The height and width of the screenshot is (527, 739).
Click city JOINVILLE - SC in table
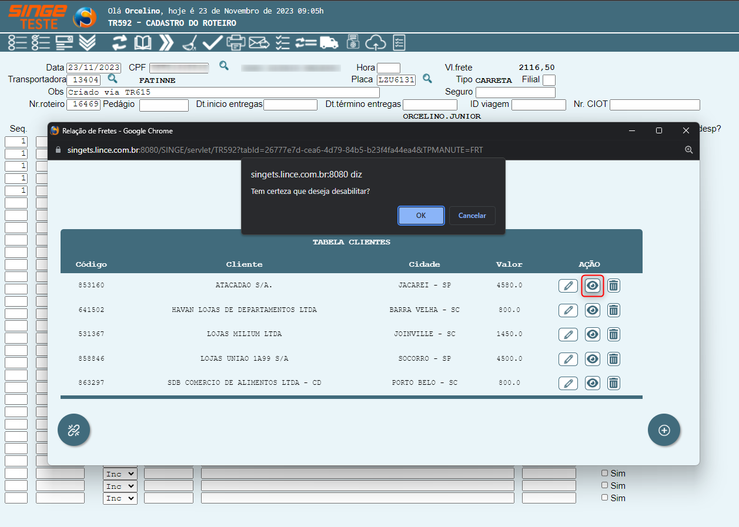point(425,334)
